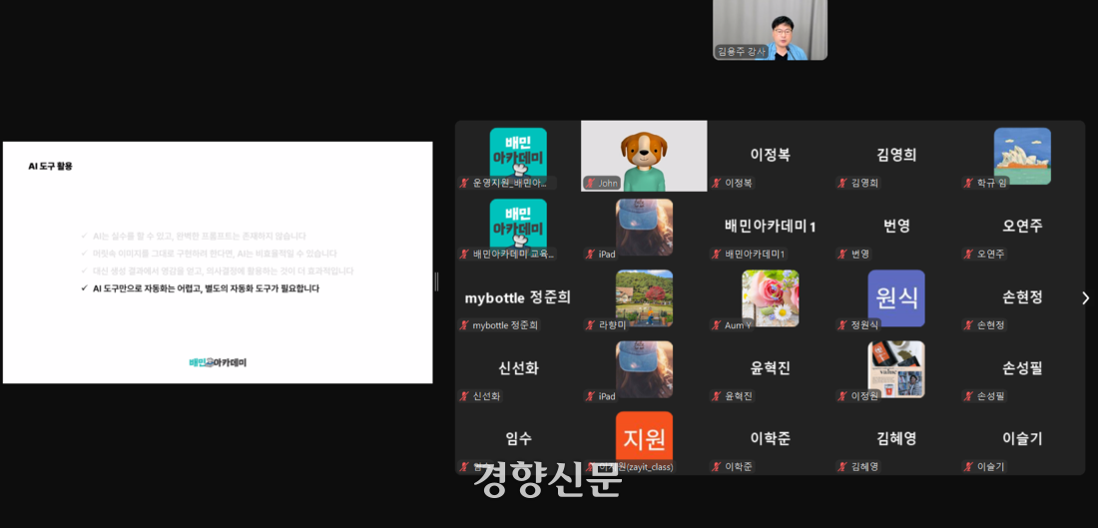Click muted mic icon beside John
The image size is (1098, 528).
tap(590, 183)
